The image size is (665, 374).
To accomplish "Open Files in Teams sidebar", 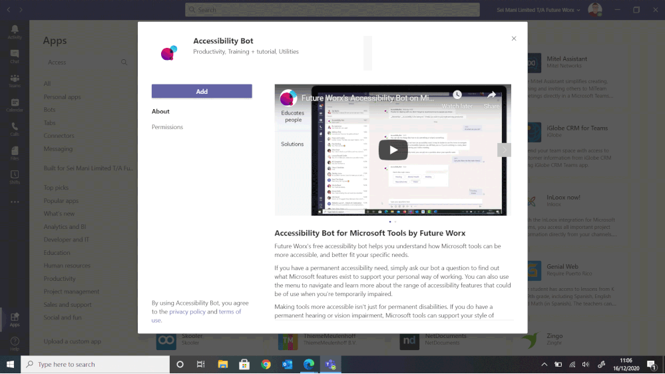I will (15, 153).
